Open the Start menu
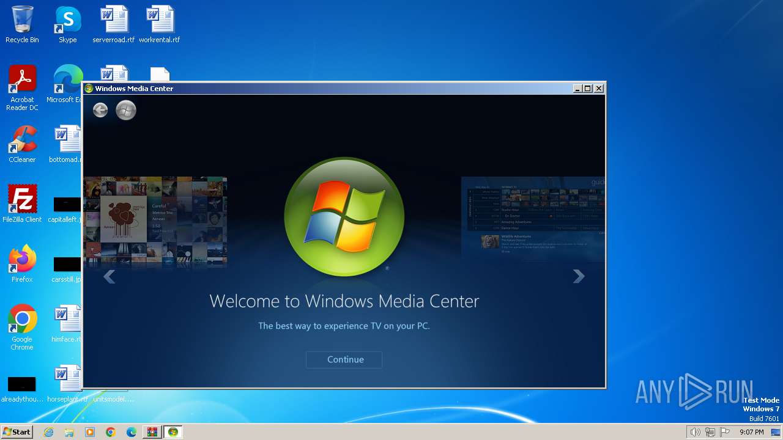This screenshot has width=783, height=440. click(17, 432)
